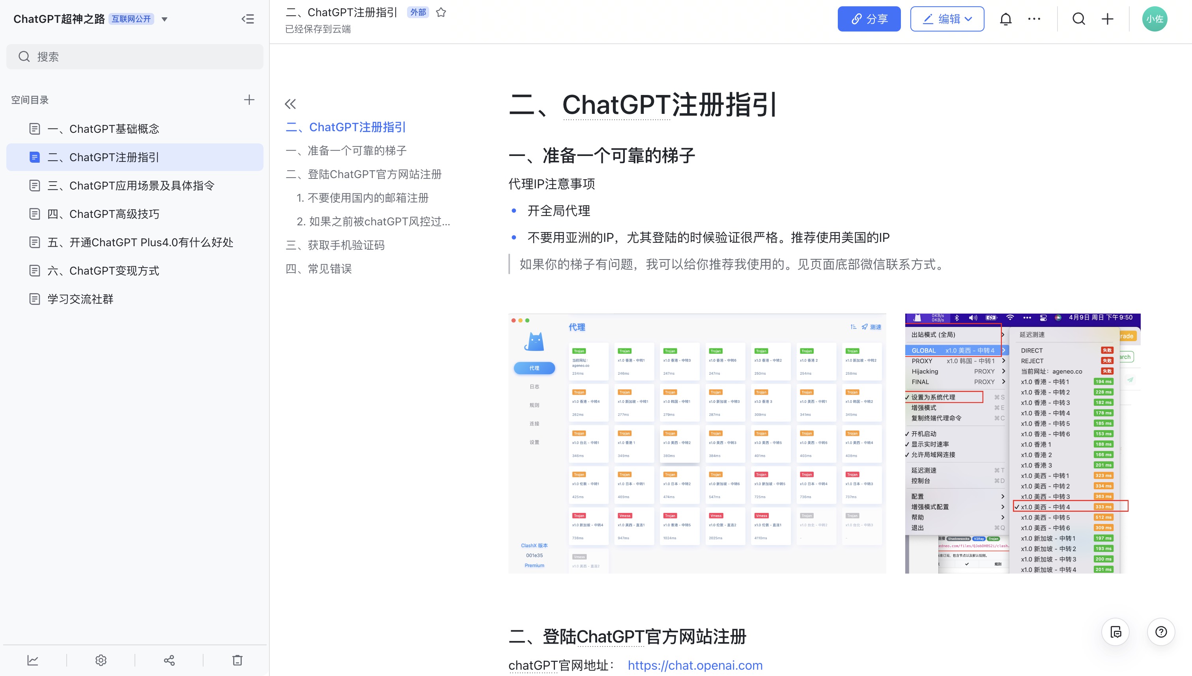This screenshot has height=676, width=1192.
Task: Click the plus icon to create new
Action: (x=1108, y=19)
